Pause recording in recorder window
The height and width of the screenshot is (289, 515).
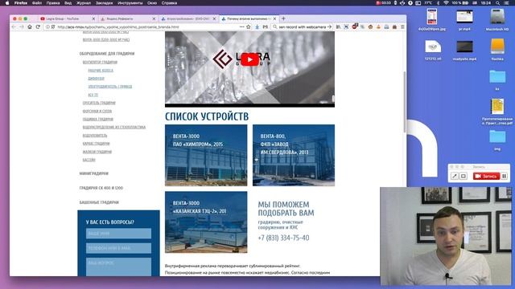coord(505,177)
